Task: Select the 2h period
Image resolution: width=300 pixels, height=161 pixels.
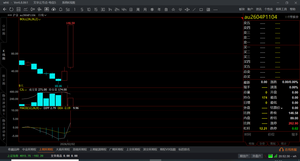Action: click(x=117, y=9)
